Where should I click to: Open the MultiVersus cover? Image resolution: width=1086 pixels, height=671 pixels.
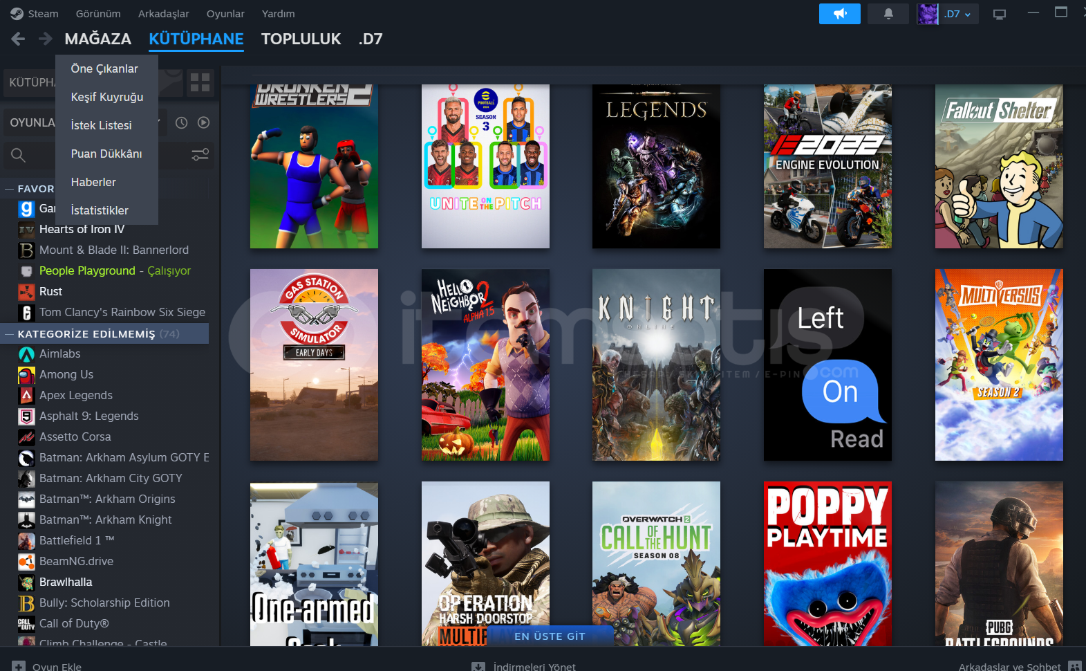999,365
